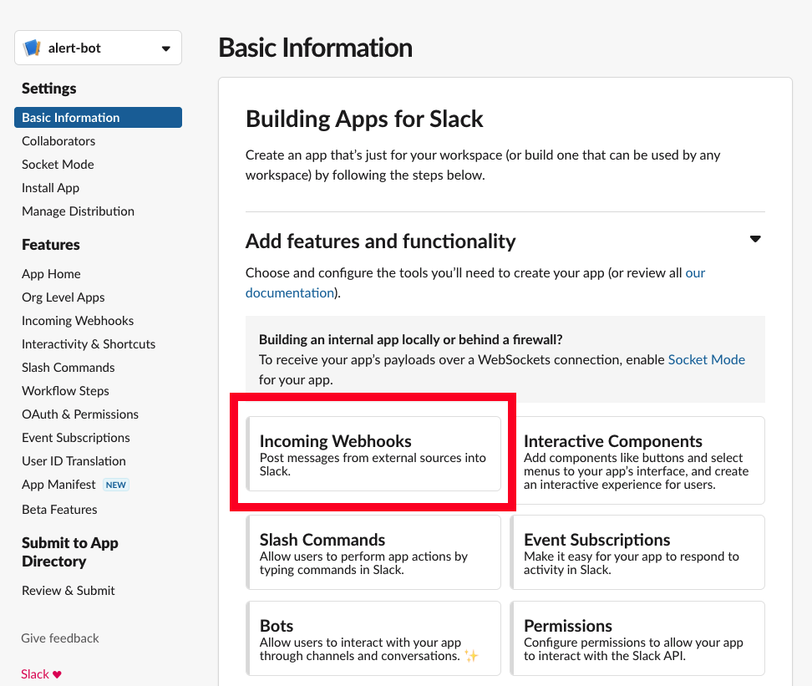Image resolution: width=812 pixels, height=686 pixels.
Task: Open the Incoming Webhooks feature card
Action: click(x=374, y=454)
